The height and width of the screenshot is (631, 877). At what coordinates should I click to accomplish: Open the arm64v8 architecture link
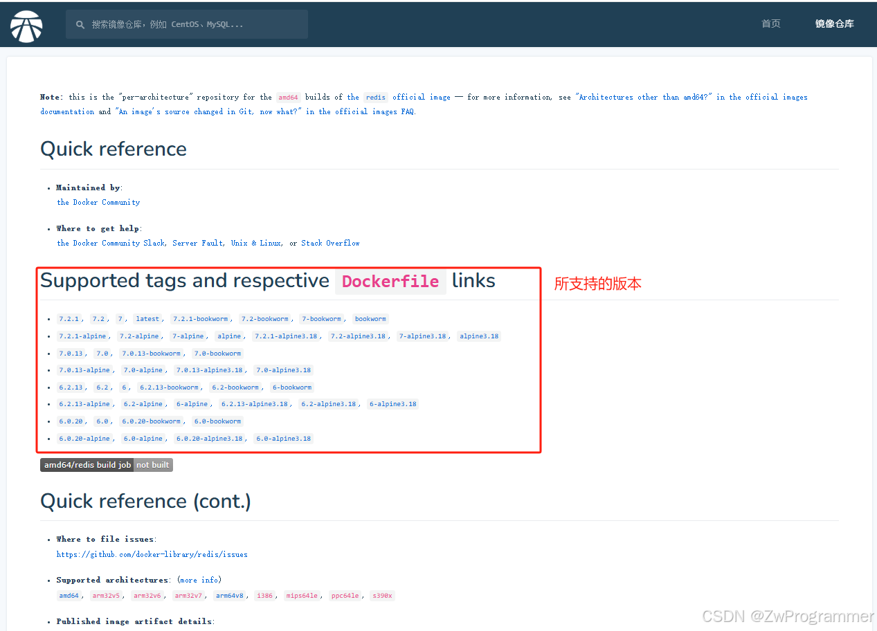tap(230, 596)
